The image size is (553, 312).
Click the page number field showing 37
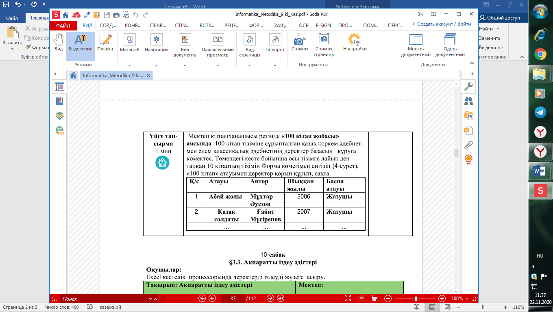pyautogui.click(x=233, y=299)
